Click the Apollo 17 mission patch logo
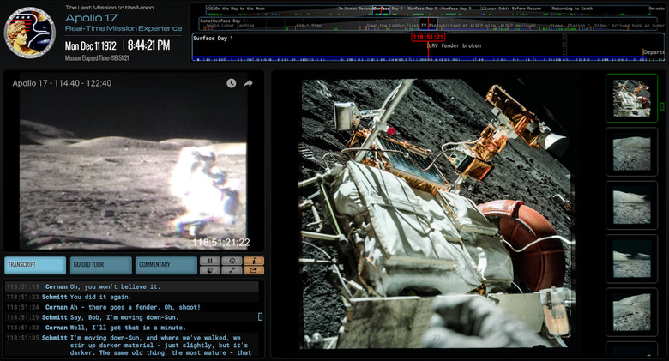Viewport: 669px width, 361px height. tap(30, 33)
